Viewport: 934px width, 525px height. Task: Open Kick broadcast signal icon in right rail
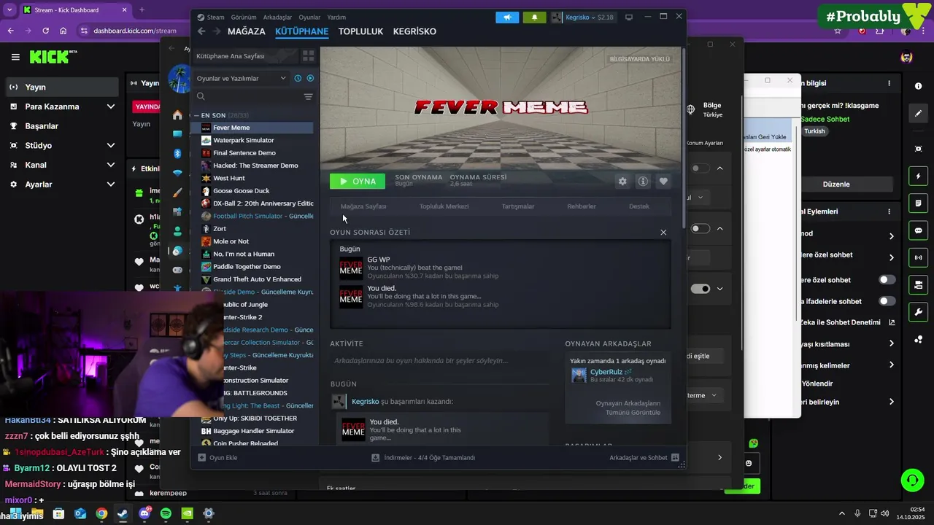pos(918,257)
